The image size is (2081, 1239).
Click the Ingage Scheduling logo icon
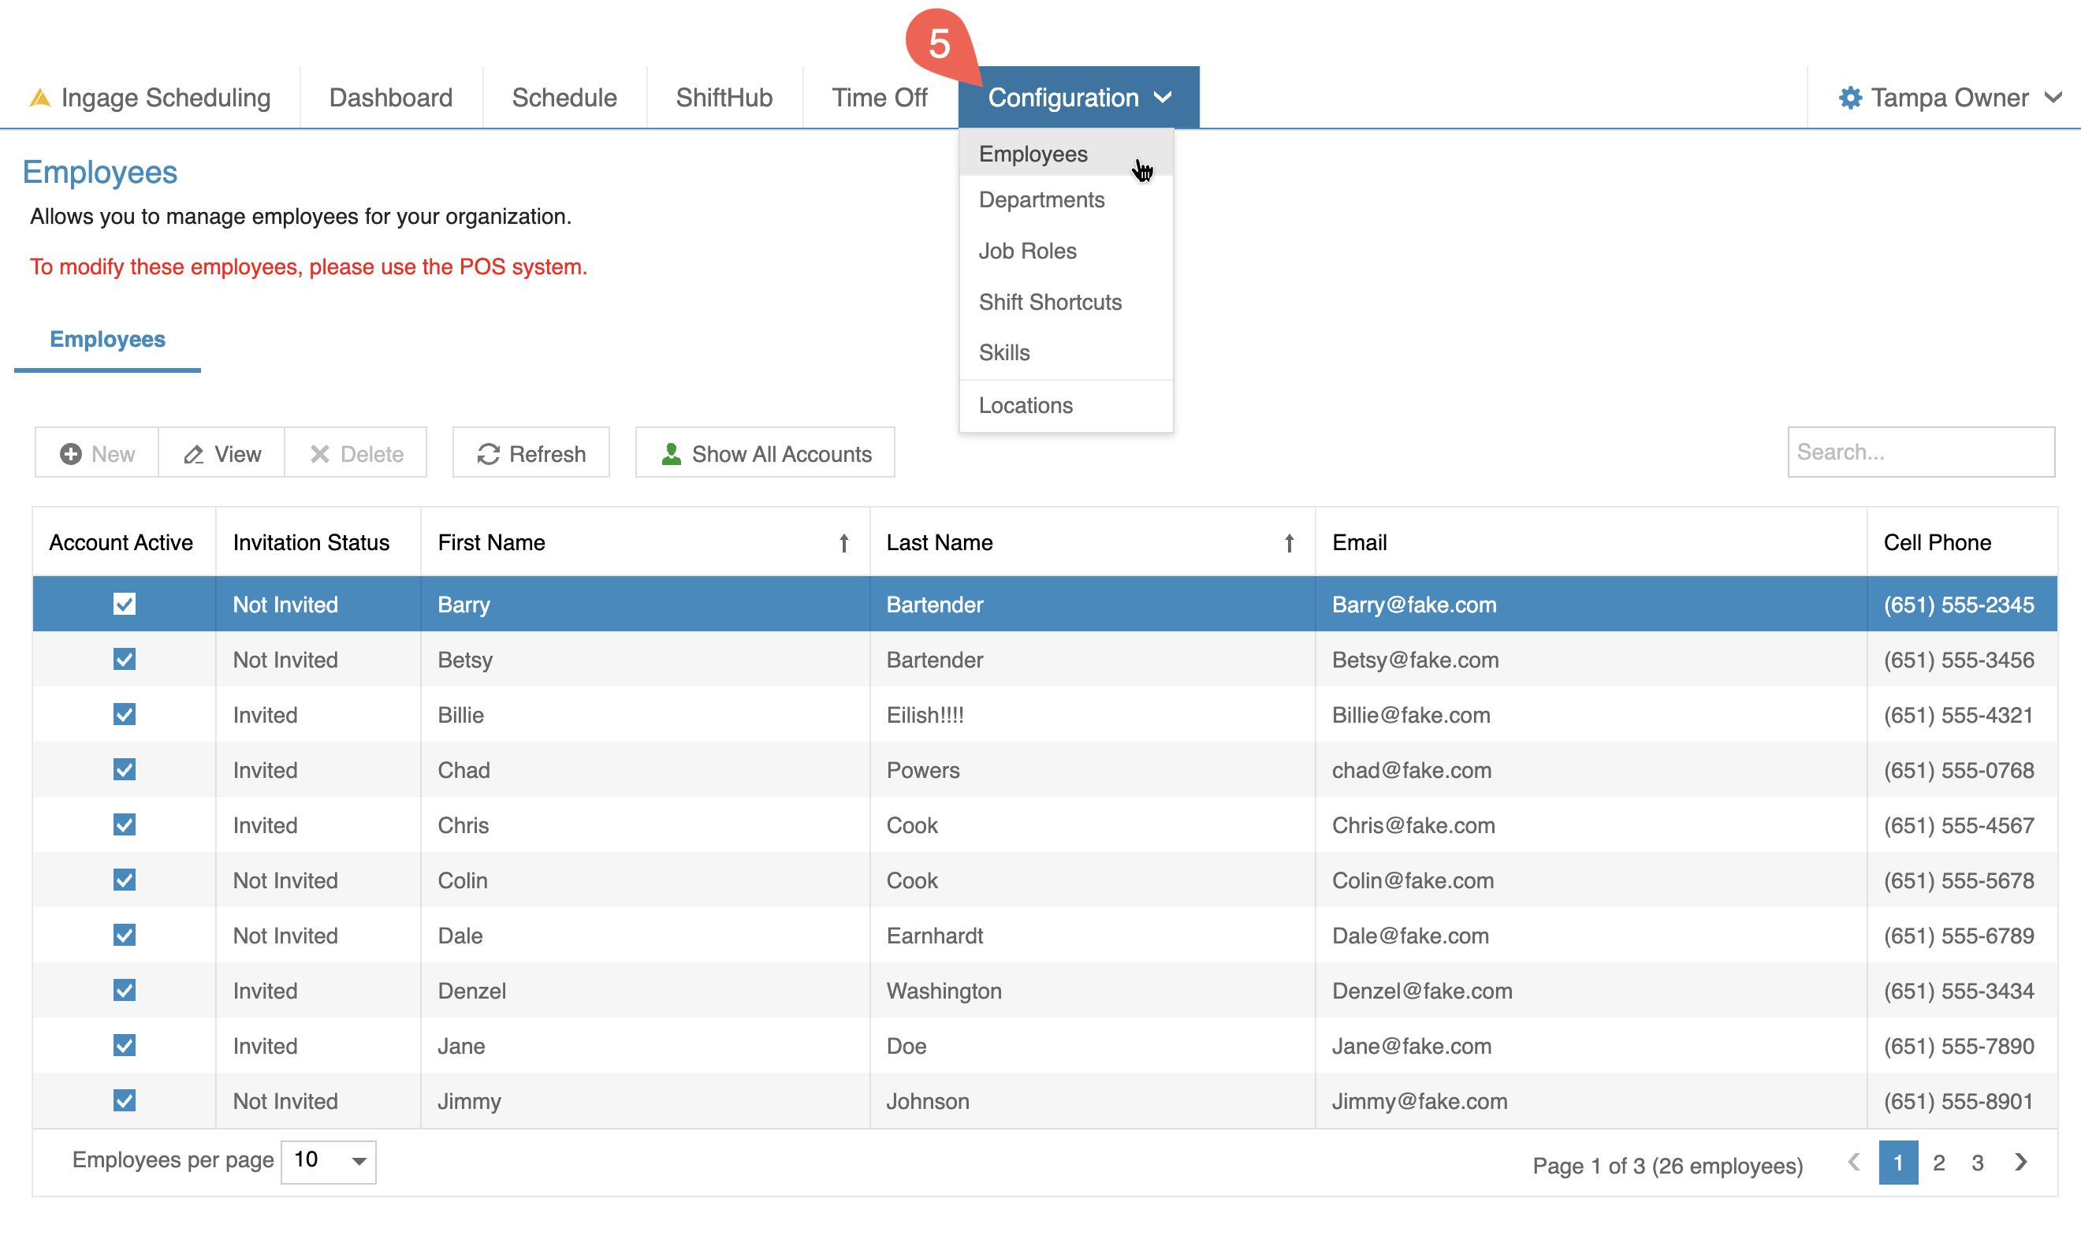tap(40, 98)
